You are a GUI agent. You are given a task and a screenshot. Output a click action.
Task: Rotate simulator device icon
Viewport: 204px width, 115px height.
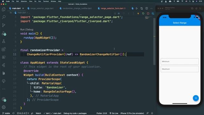(200, 8)
